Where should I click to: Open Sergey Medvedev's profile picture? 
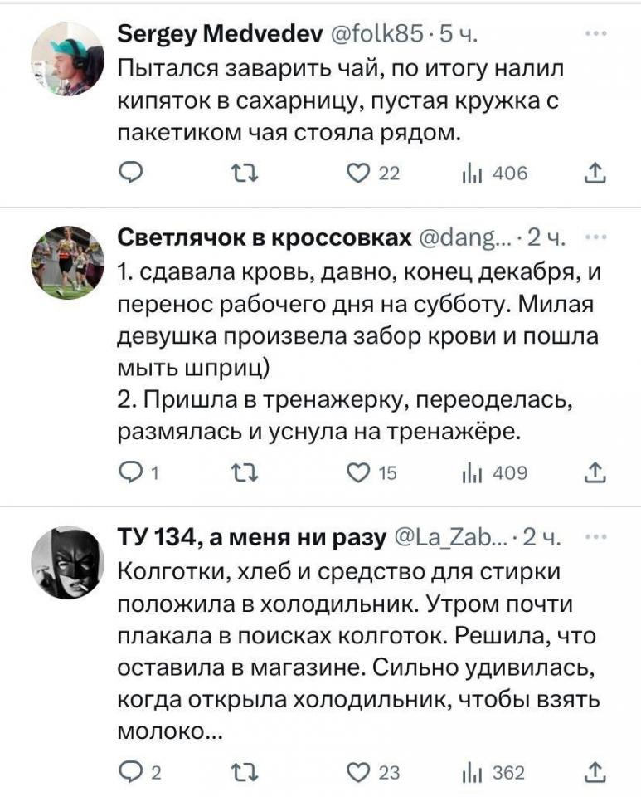66,59
